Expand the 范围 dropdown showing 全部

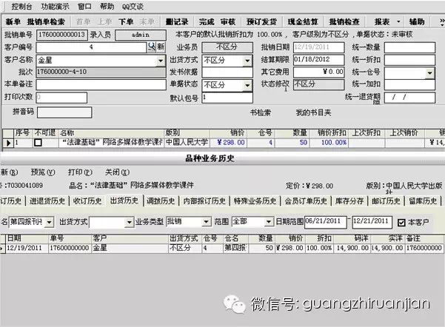(x=269, y=221)
